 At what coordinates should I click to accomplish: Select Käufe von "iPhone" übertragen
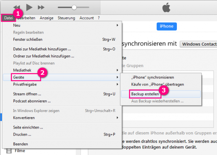[161, 84]
